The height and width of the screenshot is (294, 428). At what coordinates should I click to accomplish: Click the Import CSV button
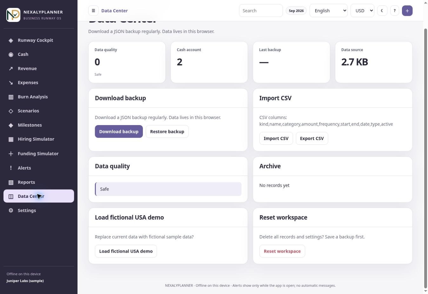pyautogui.click(x=276, y=138)
